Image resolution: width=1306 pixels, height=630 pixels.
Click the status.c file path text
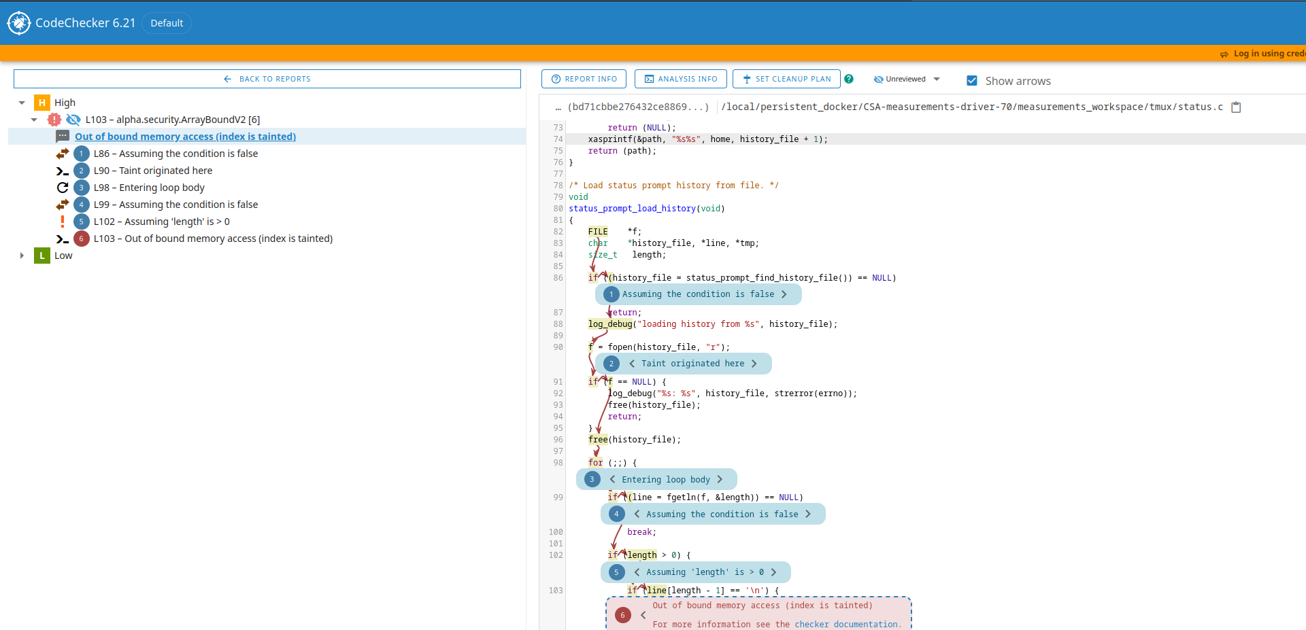(x=972, y=107)
